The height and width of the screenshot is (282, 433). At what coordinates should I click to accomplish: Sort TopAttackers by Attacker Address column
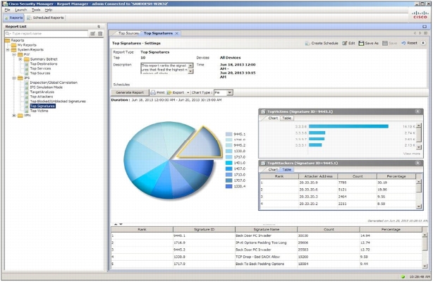coord(318,176)
